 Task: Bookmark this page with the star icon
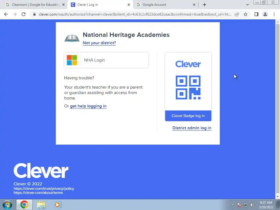pyautogui.click(x=246, y=14)
